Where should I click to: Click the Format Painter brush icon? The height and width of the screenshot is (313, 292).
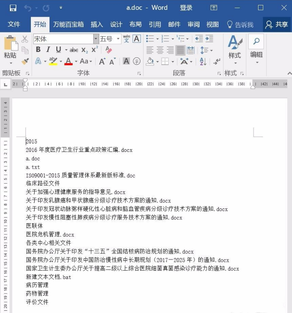25,61
